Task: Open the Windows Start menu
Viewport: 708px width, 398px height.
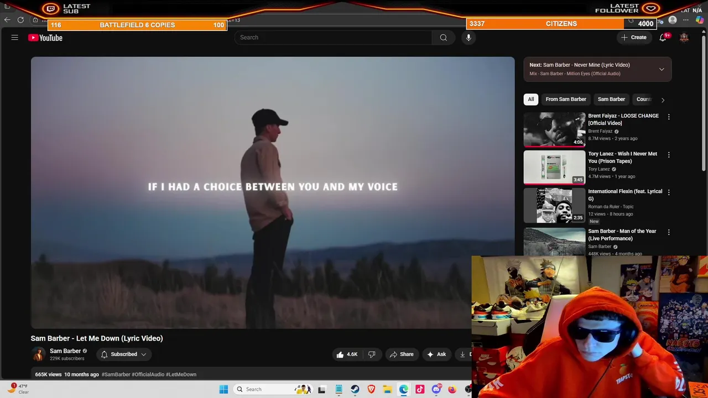Action: (223, 389)
